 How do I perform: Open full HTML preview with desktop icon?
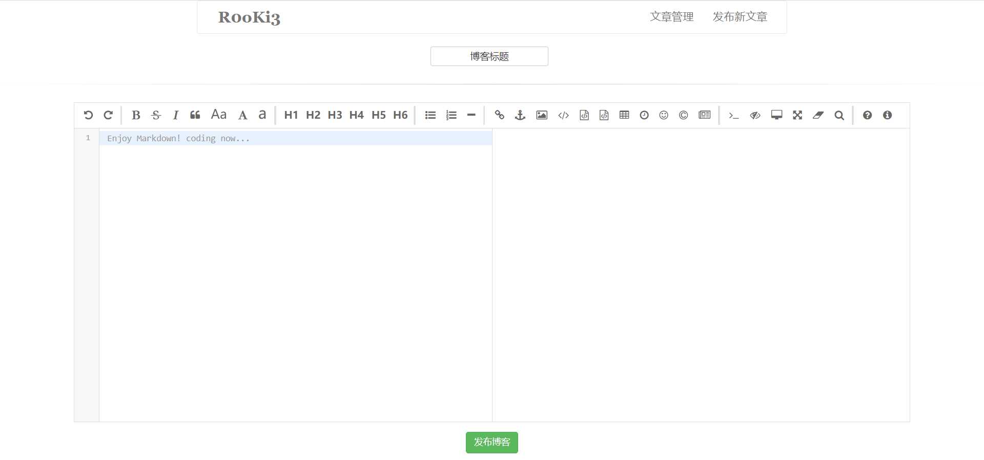pos(777,115)
